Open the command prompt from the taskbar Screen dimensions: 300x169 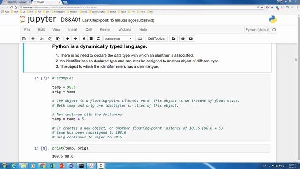pos(82,166)
